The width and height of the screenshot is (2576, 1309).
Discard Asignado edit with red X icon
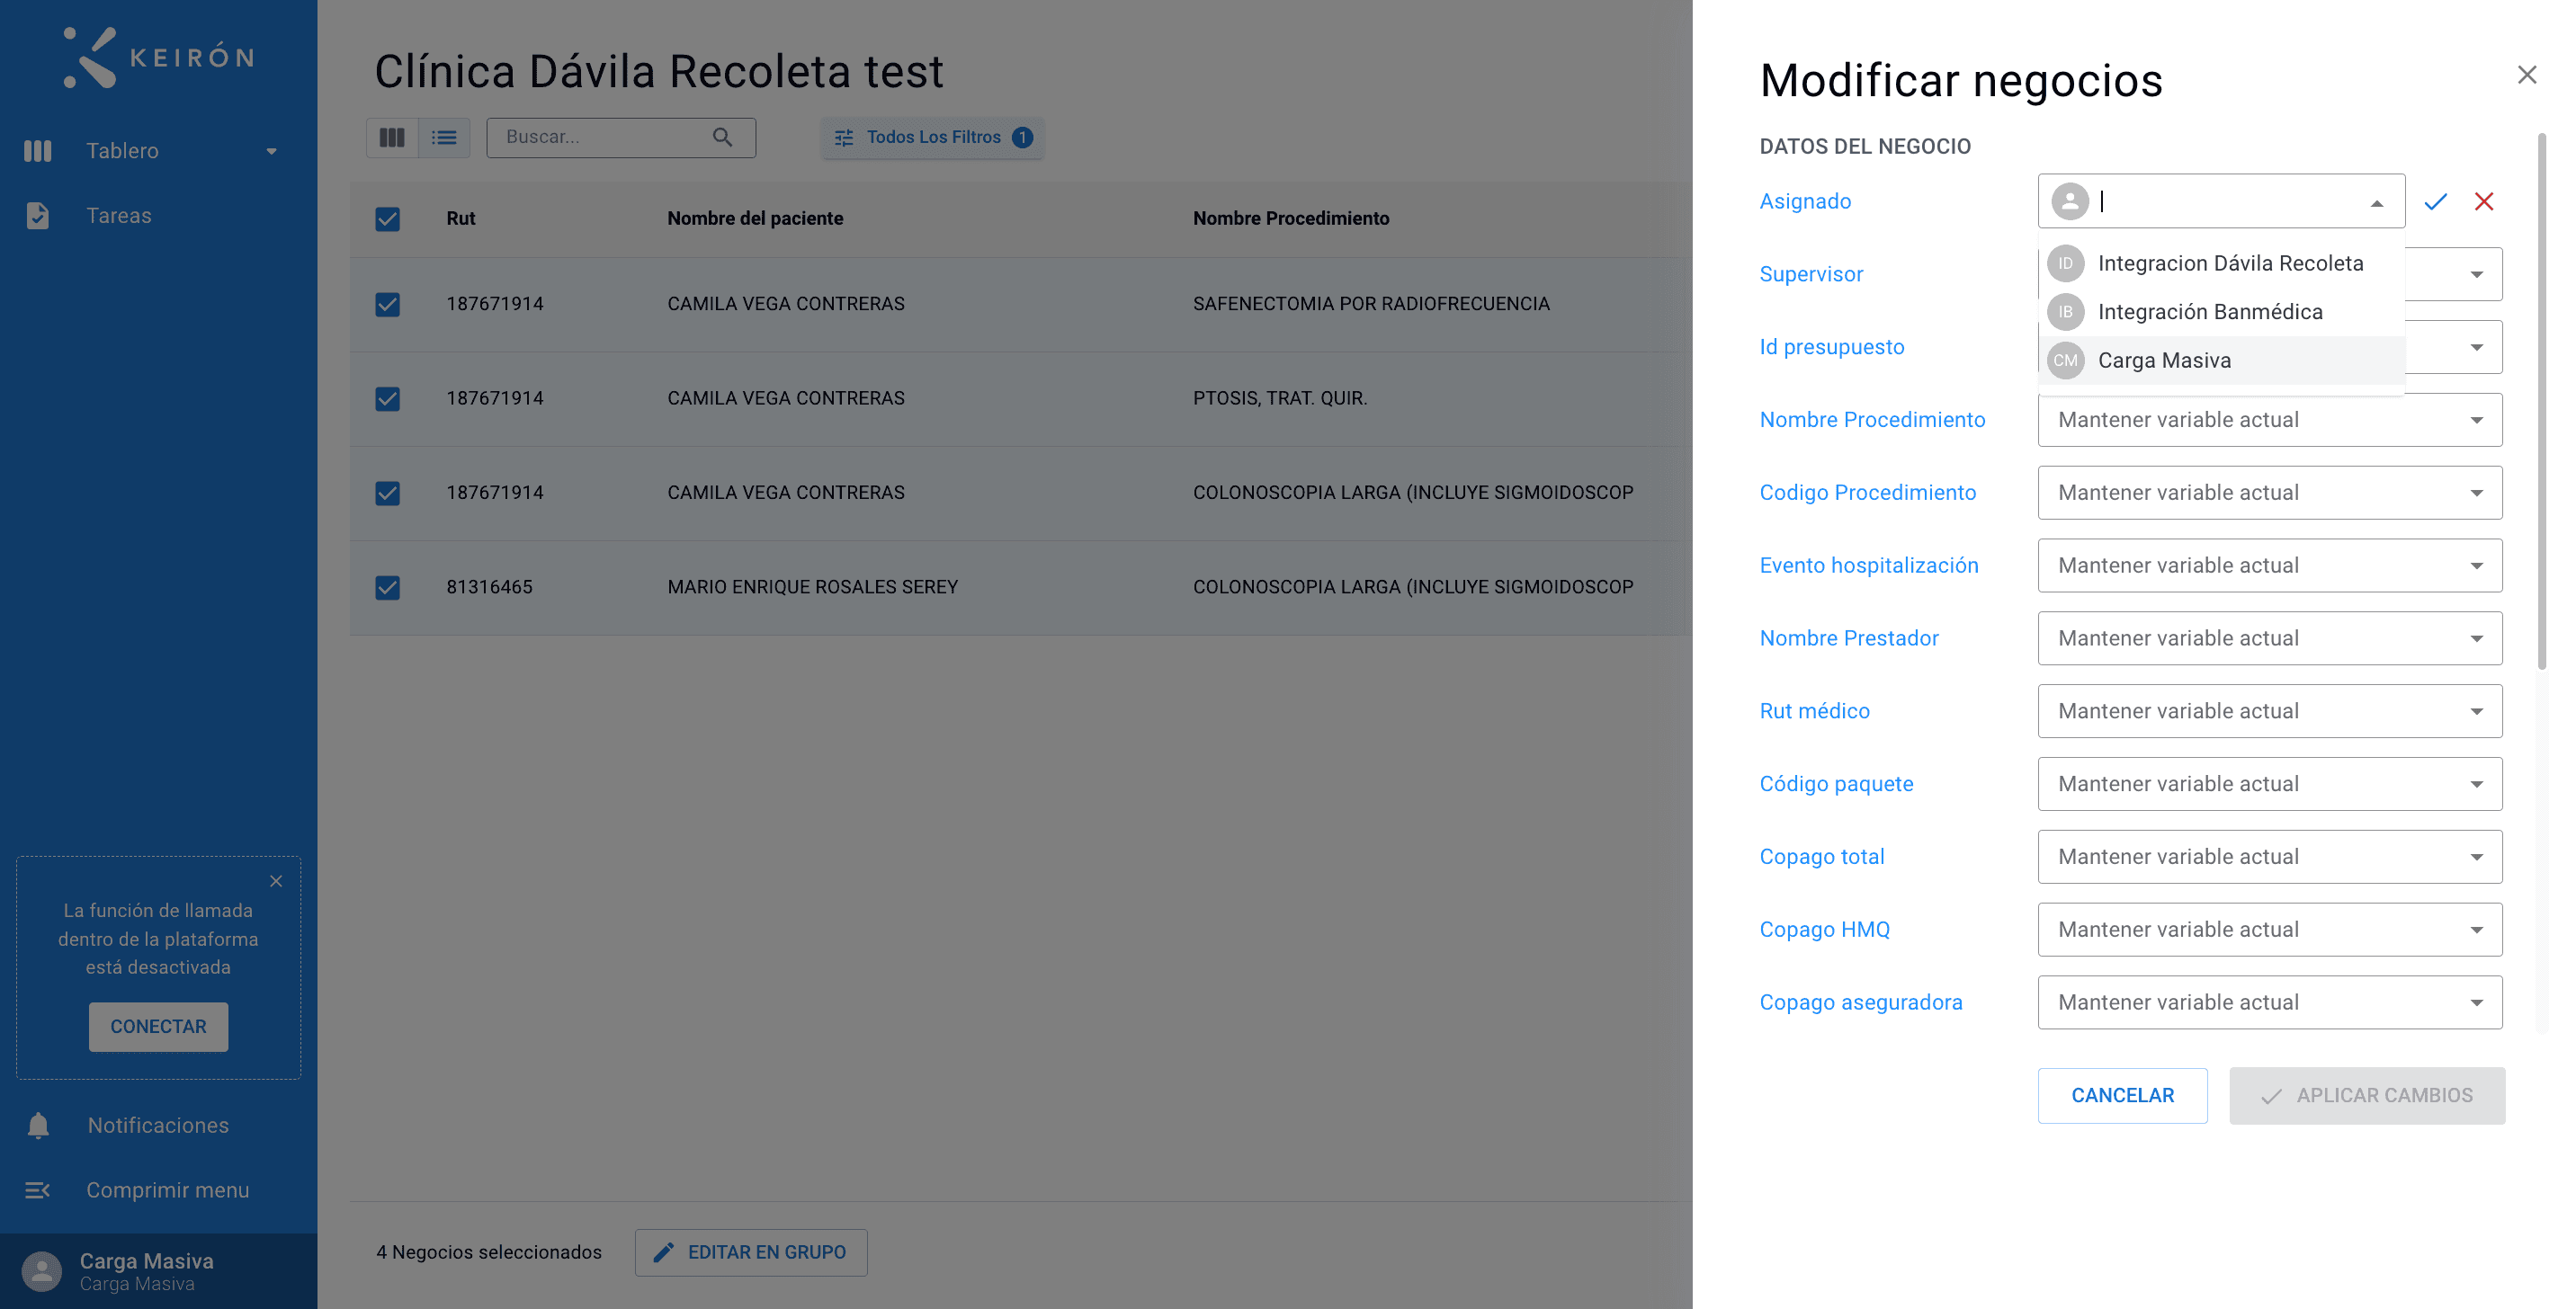[x=2484, y=202]
